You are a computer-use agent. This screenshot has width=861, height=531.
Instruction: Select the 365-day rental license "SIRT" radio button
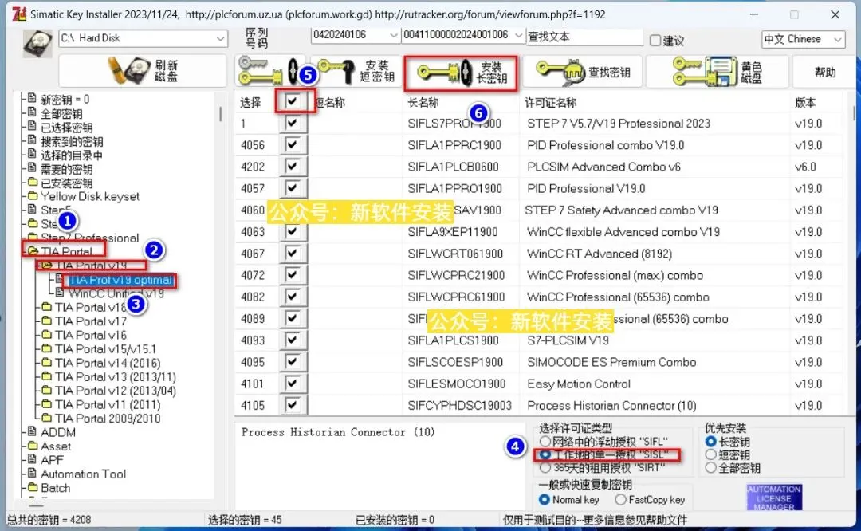coord(545,468)
